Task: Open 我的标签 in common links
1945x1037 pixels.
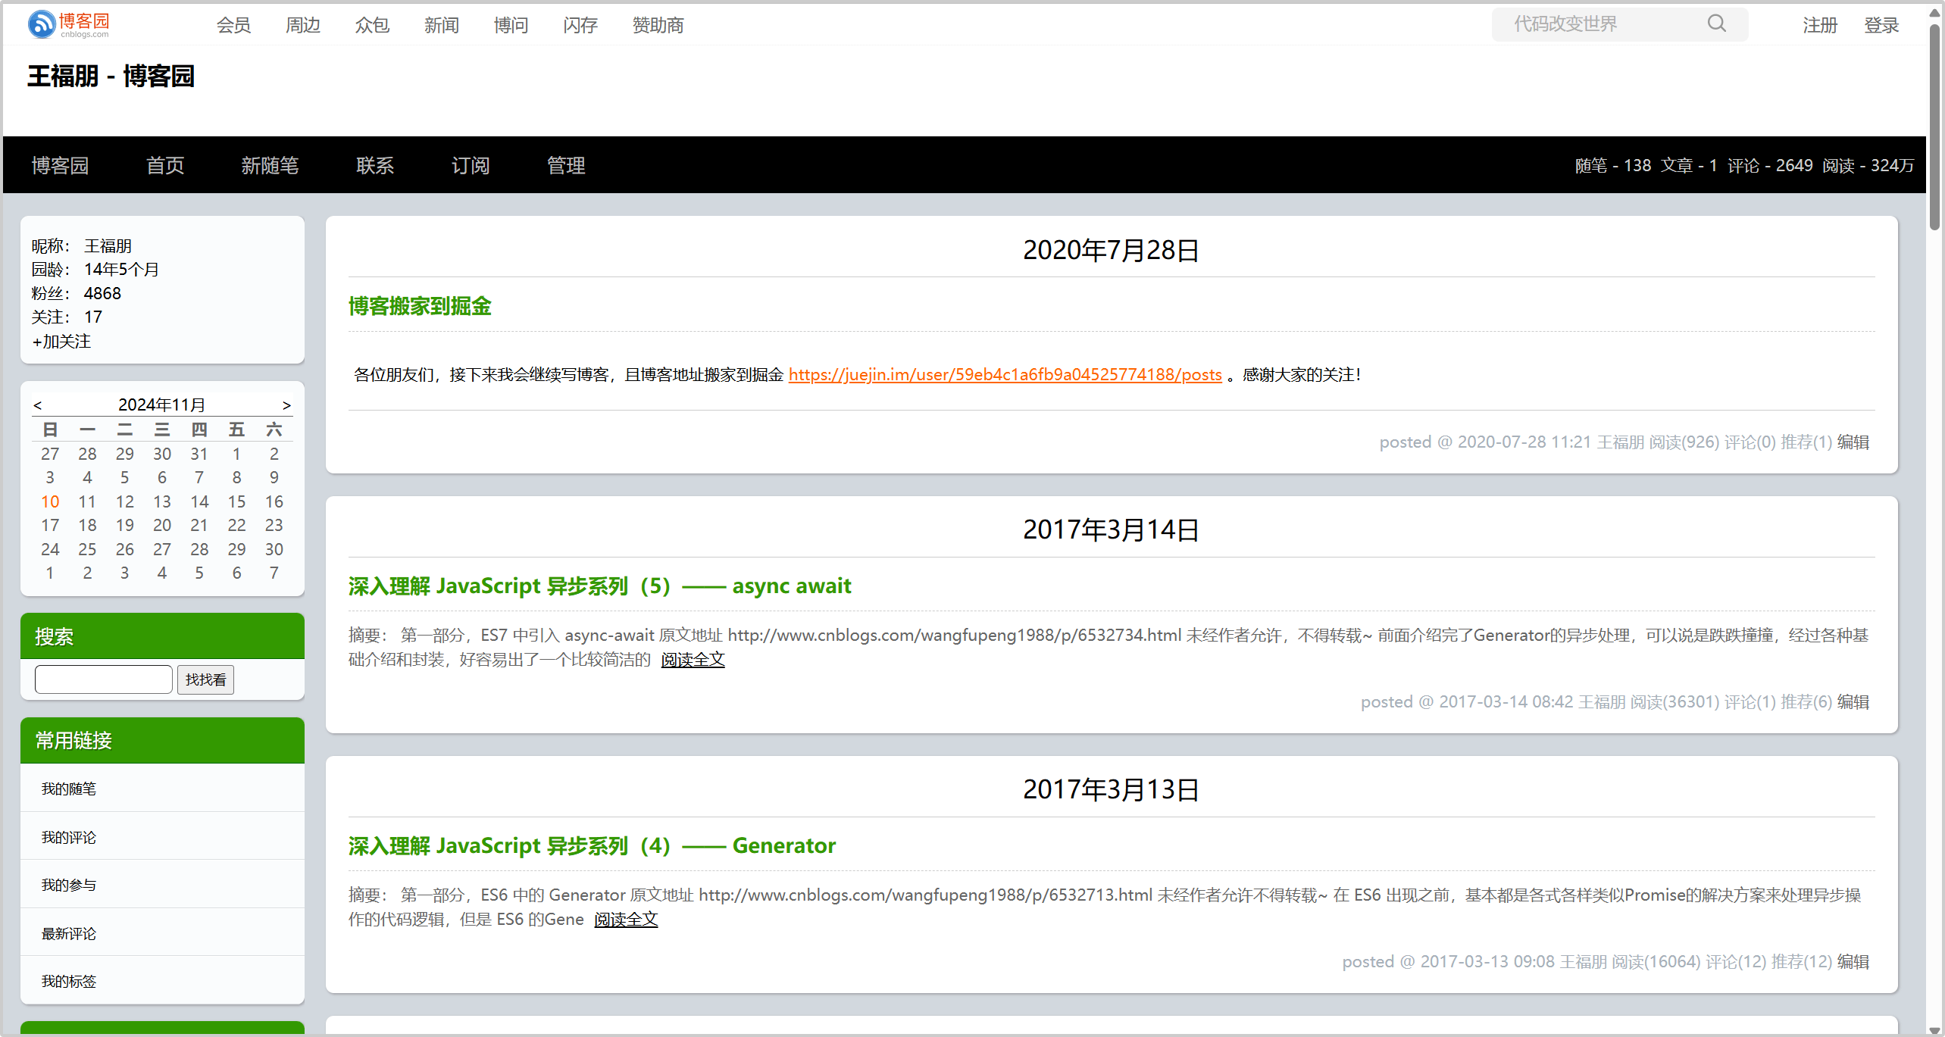Action: 68,982
